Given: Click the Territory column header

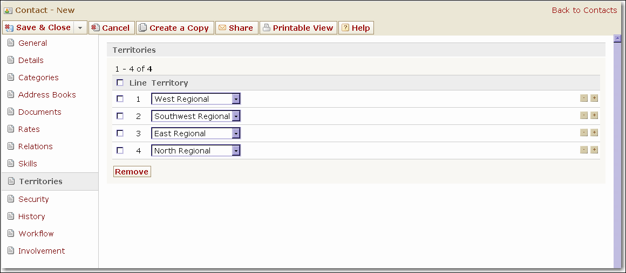Looking at the screenshot, I should point(169,83).
